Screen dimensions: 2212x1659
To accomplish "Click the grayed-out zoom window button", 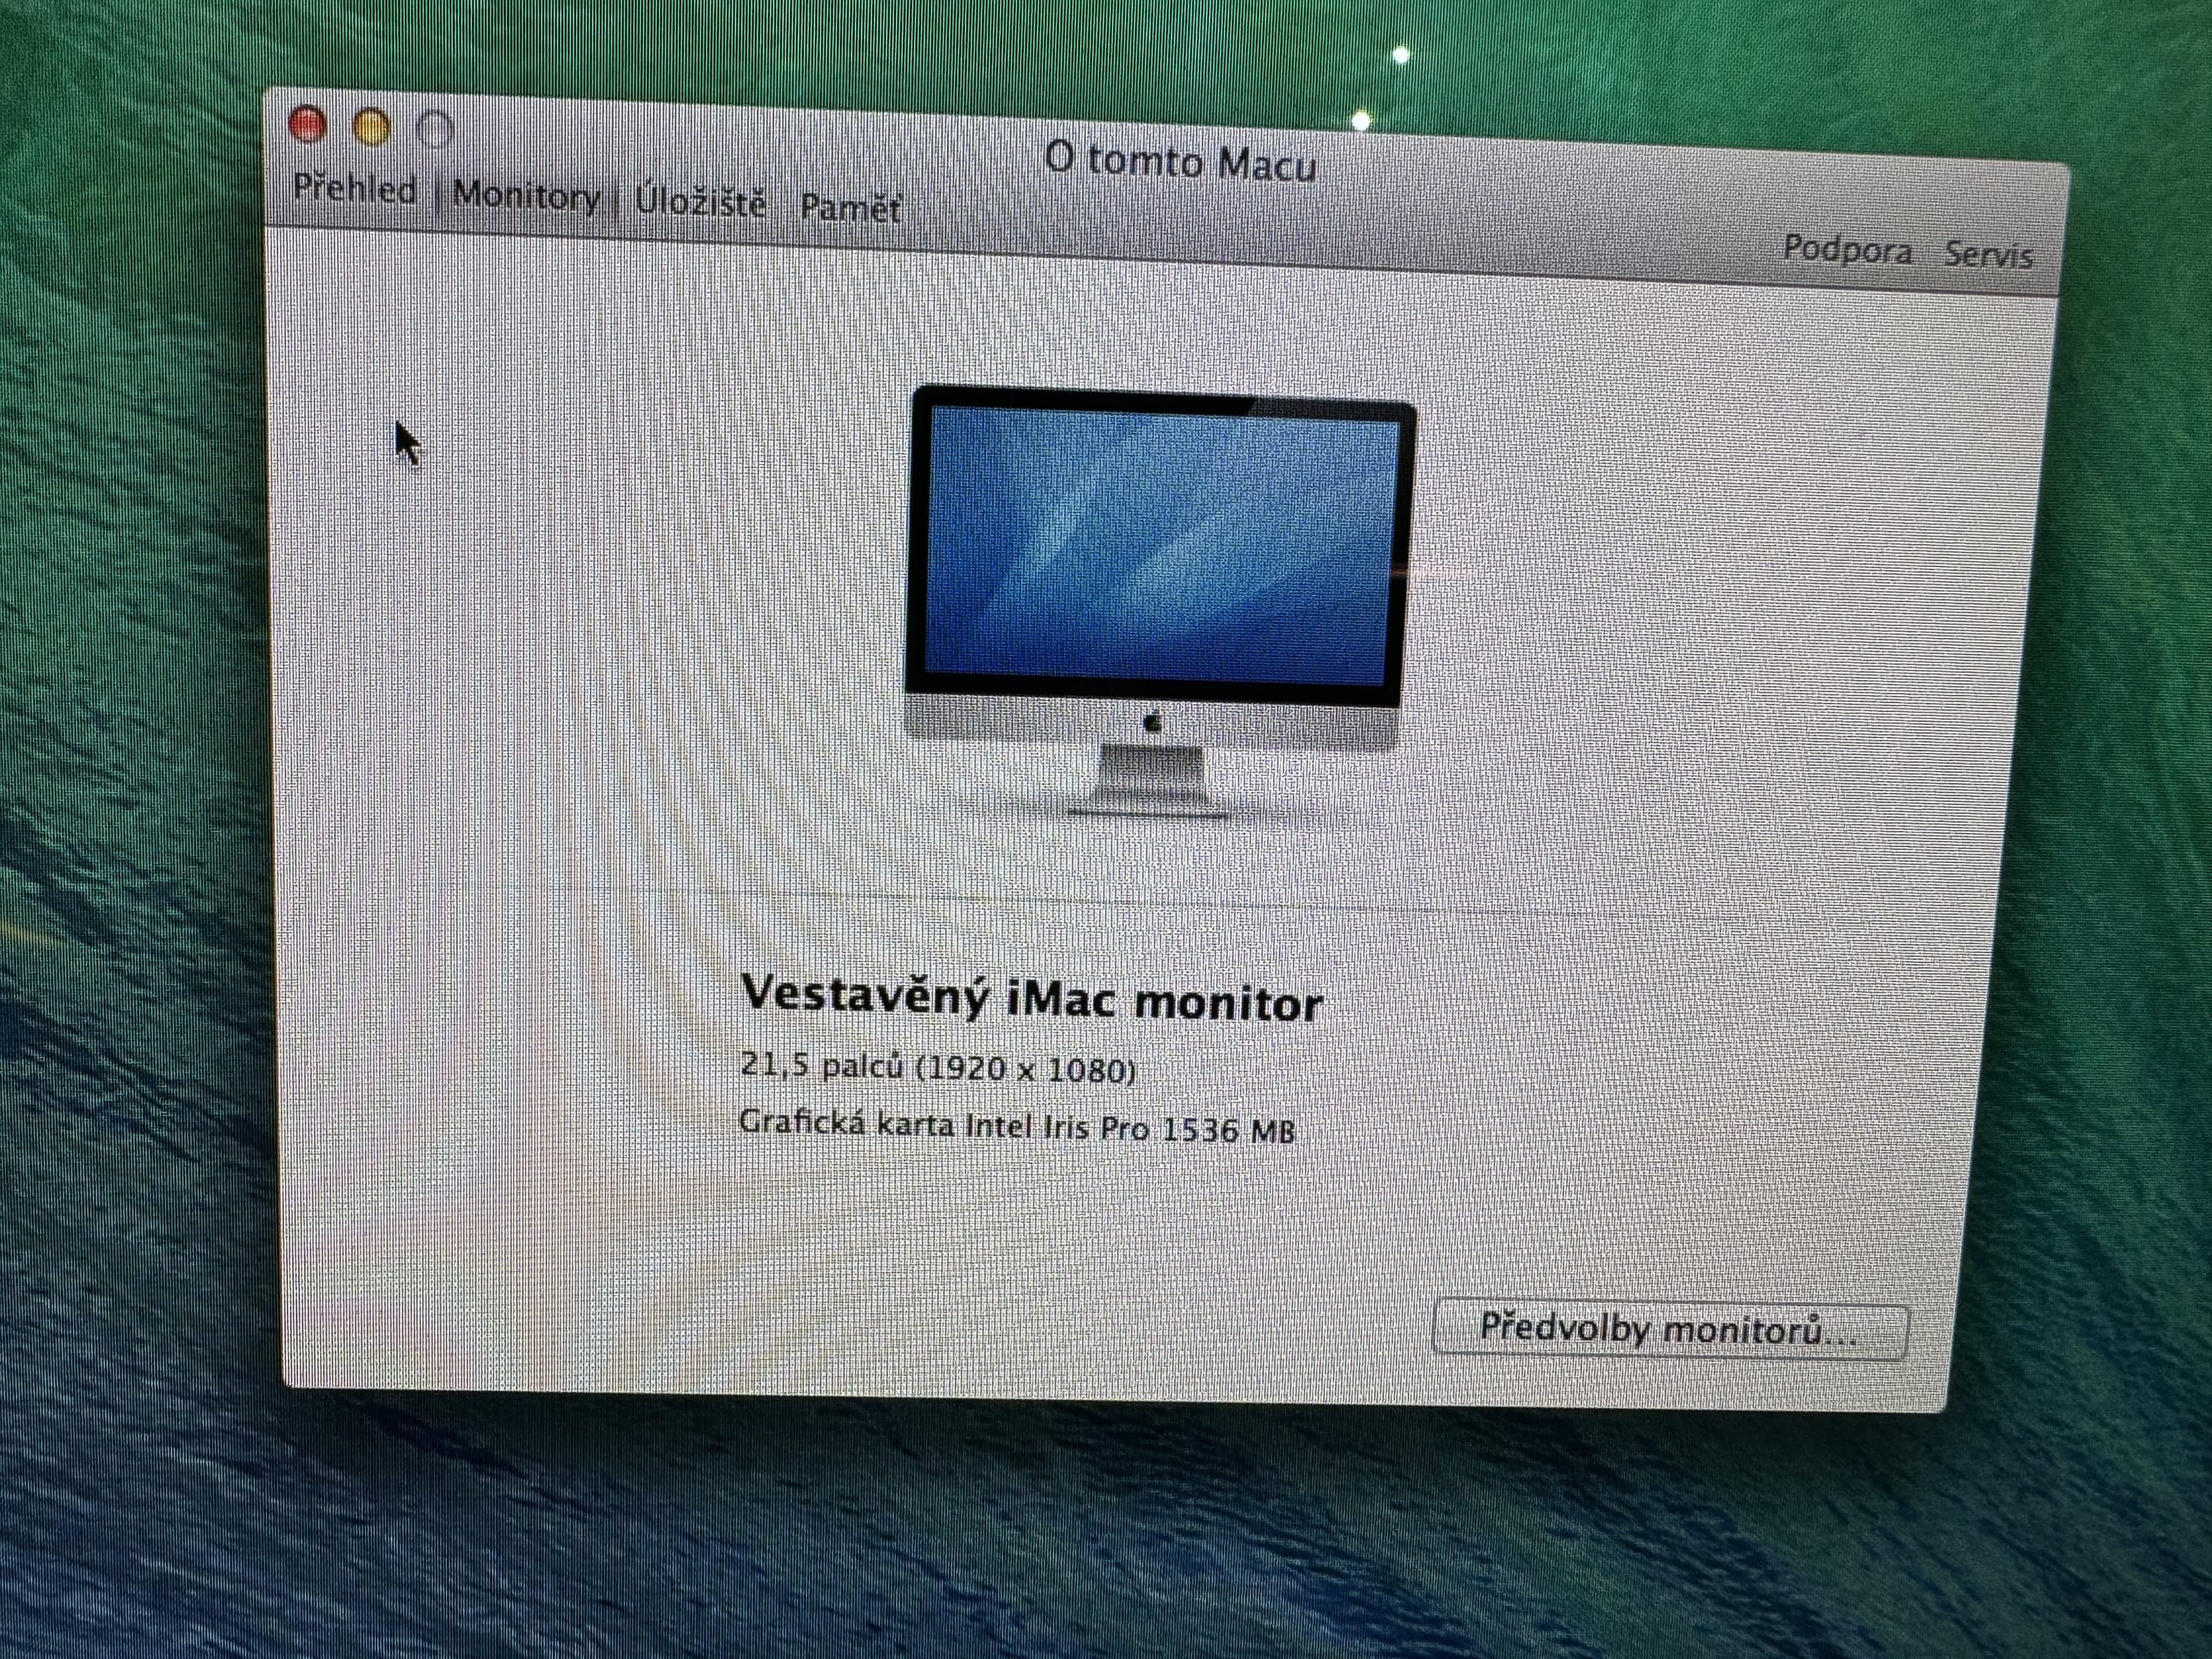I will (x=435, y=130).
